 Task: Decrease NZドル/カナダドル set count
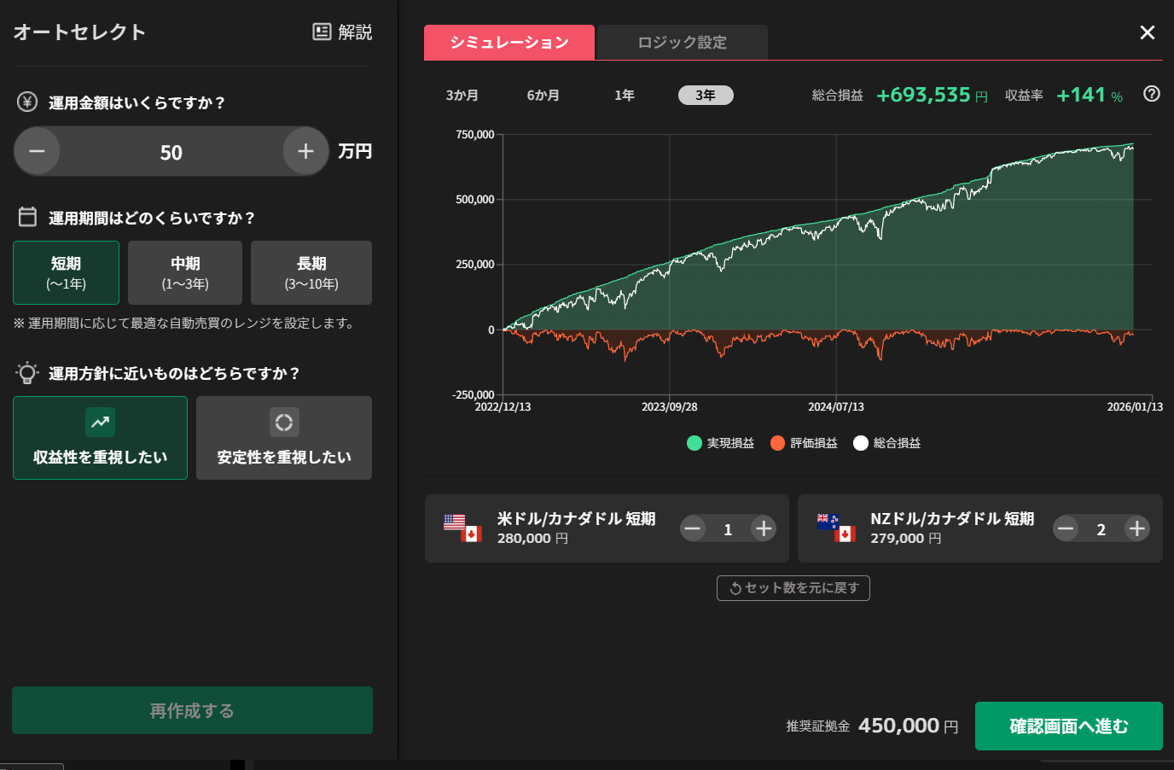click(x=1066, y=529)
